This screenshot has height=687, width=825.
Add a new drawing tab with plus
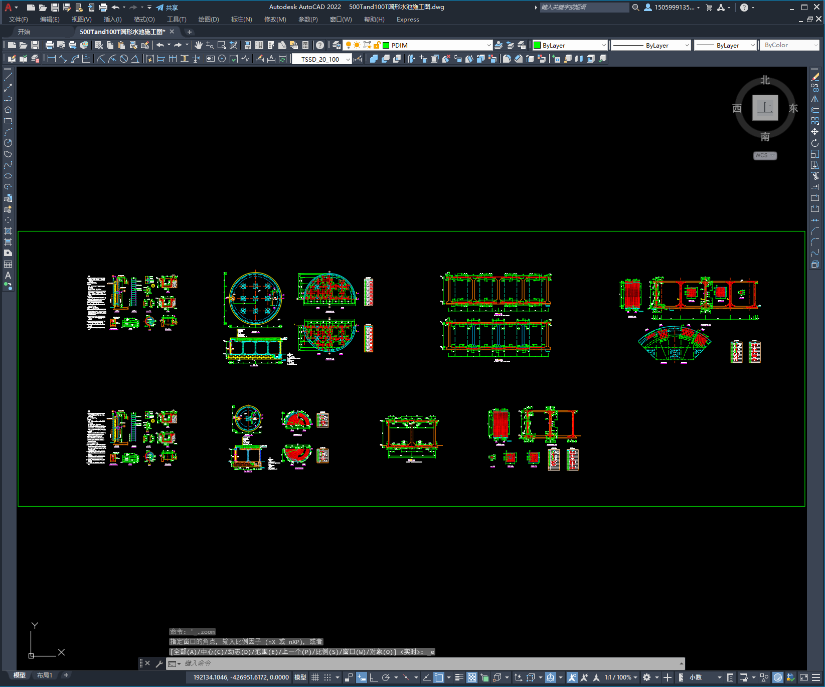tap(190, 32)
